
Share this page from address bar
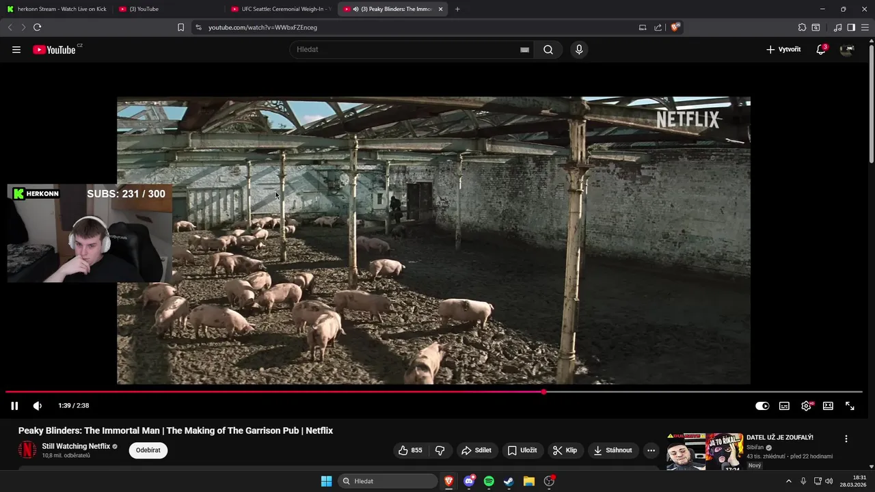click(658, 27)
